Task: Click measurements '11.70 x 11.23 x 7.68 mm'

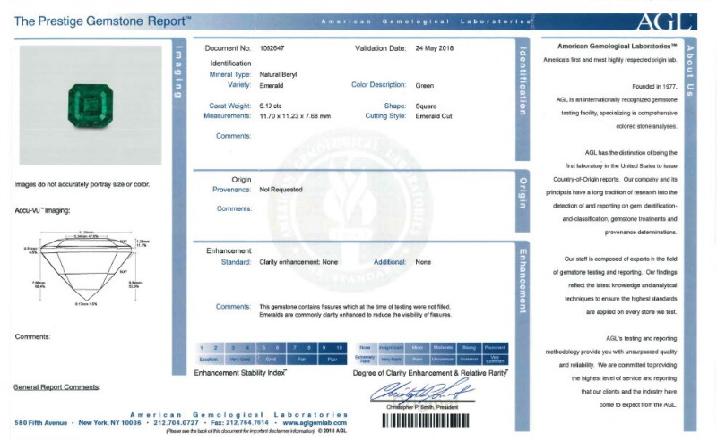Action: click(x=295, y=116)
